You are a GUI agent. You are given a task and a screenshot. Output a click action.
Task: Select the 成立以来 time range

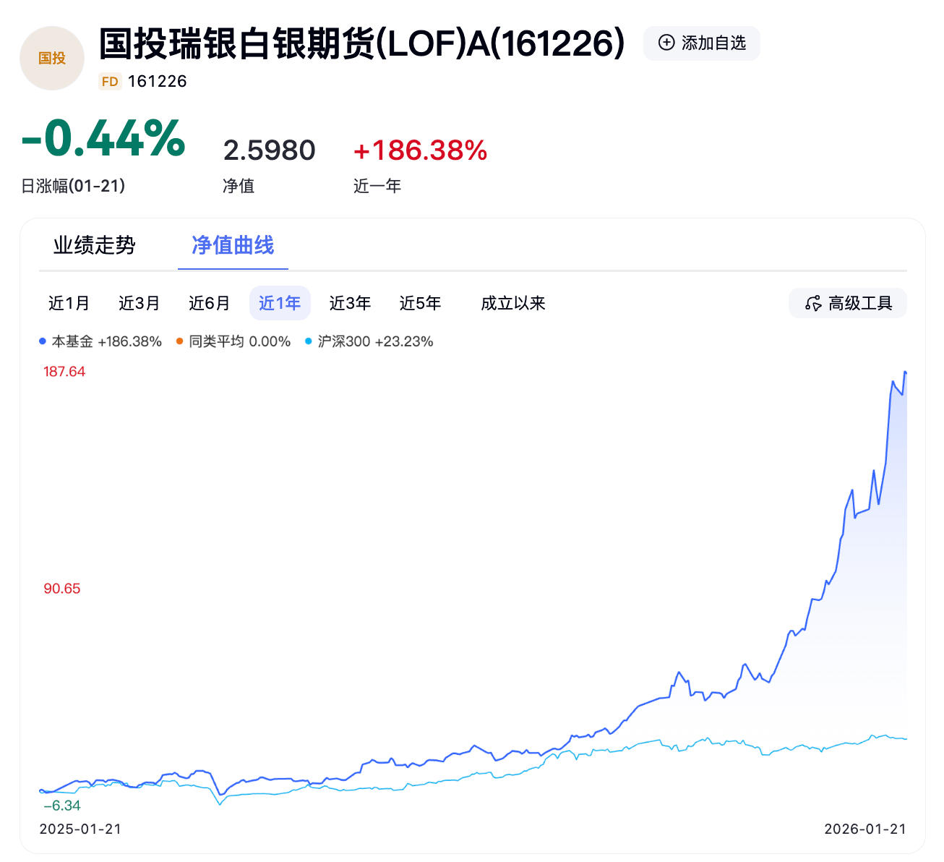pos(513,303)
